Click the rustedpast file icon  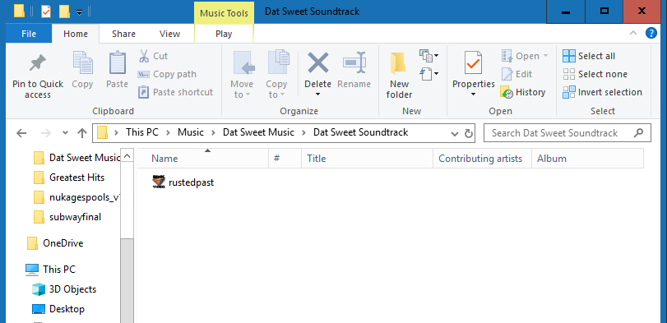coord(158,182)
